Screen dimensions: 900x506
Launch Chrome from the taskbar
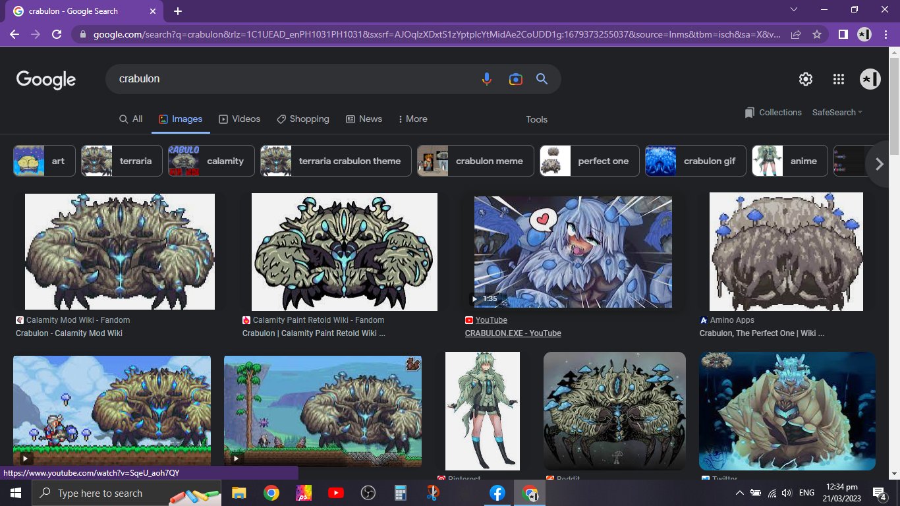(x=271, y=493)
